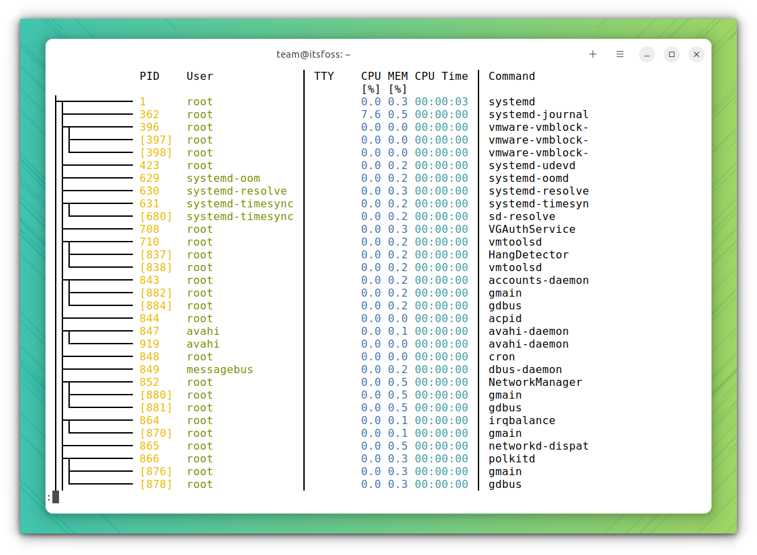Click the Command column header
The height and width of the screenshot is (555, 757).
pos(511,76)
